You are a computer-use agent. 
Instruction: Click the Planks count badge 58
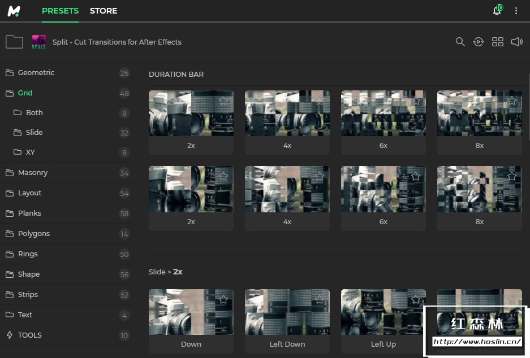(x=124, y=213)
